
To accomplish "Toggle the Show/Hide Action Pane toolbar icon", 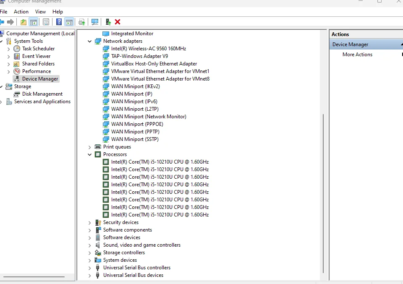I will (x=69, y=22).
